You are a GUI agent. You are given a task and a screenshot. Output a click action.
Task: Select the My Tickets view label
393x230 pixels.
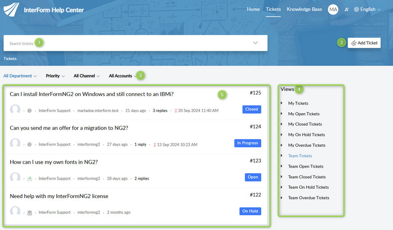point(298,103)
